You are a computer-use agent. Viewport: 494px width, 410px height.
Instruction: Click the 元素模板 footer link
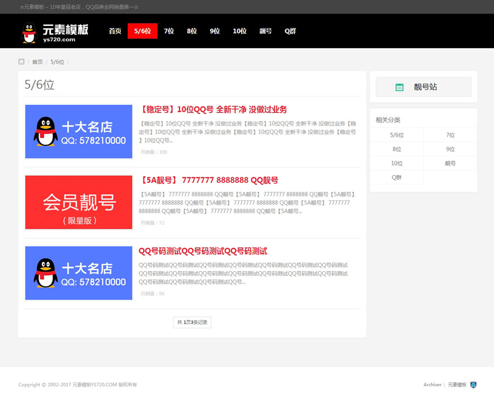point(457,384)
